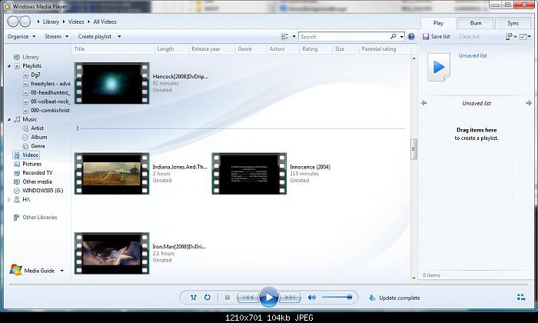
Task: Click the Save list disk icon
Action: tap(426, 36)
